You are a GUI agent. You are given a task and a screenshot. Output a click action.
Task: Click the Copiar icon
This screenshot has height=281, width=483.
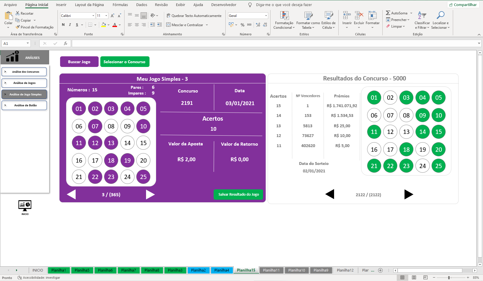(x=17, y=20)
